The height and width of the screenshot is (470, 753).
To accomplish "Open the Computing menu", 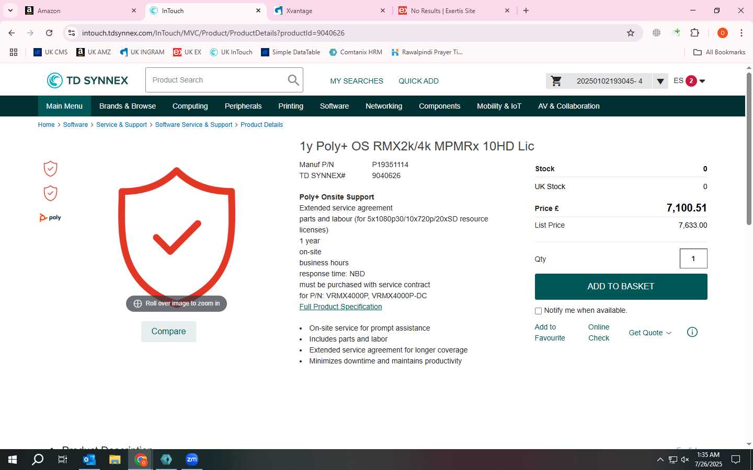I will coord(190,106).
